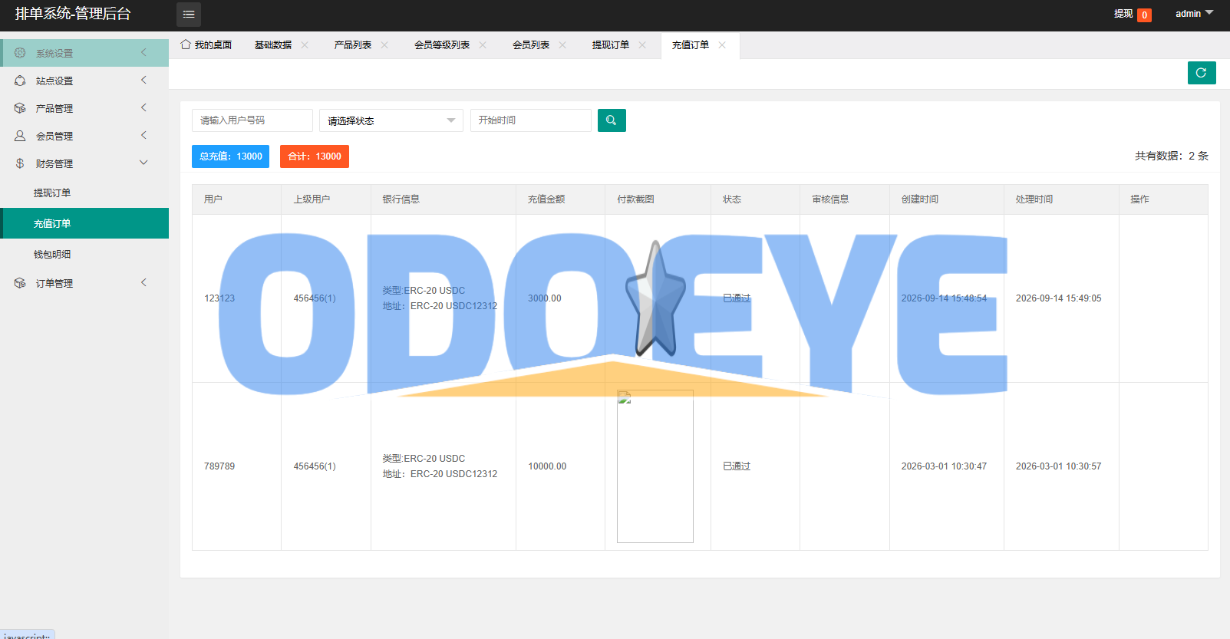Image resolution: width=1230 pixels, height=639 pixels.
Task: Close the 基础数据 tab
Action: click(305, 45)
